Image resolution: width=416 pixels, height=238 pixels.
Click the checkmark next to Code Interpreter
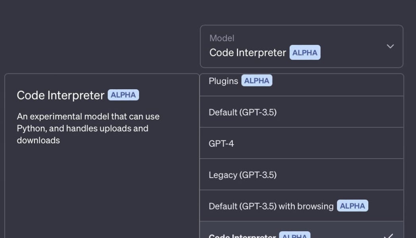click(x=389, y=235)
